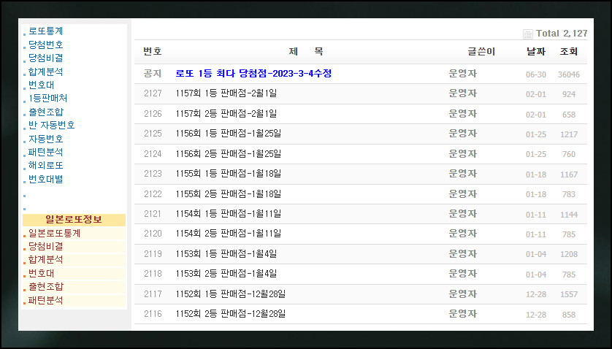This screenshot has width=612, height=349.
Task: Open post 1152회 1등 판매점-12월28일
Action: [x=231, y=294]
